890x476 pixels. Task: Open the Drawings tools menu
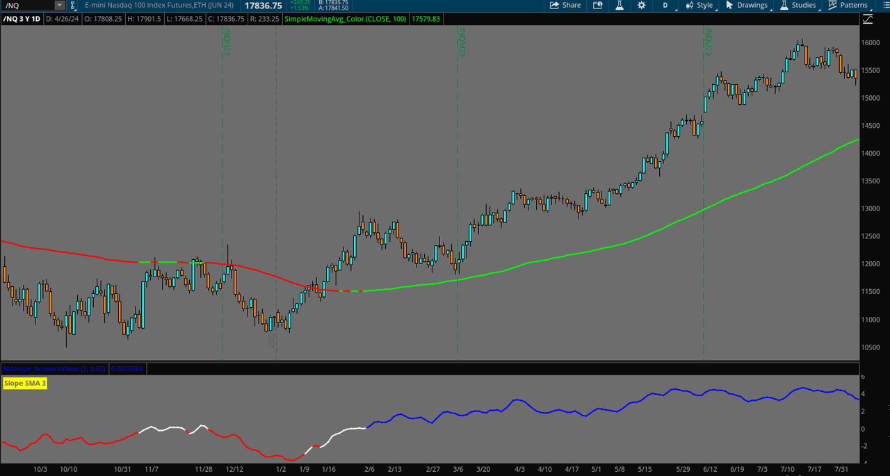point(746,6)
